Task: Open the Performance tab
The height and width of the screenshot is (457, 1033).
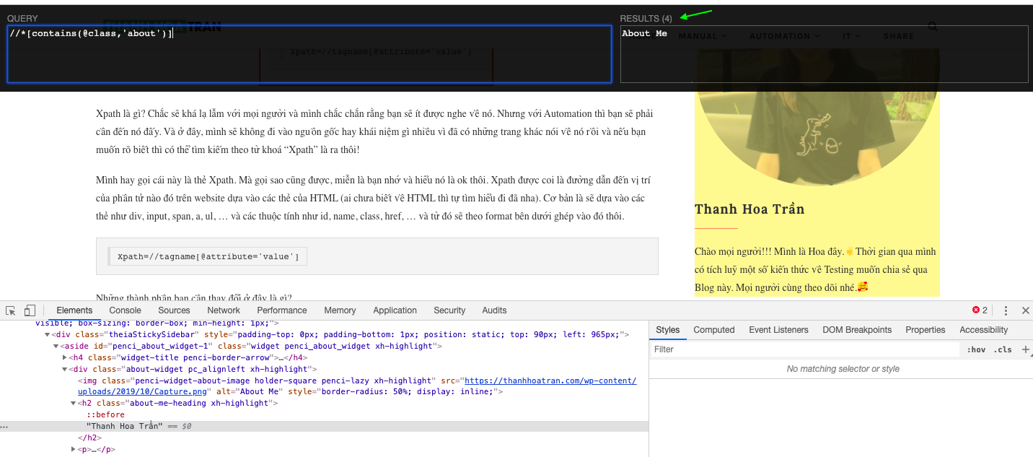Action: (282, 310)
